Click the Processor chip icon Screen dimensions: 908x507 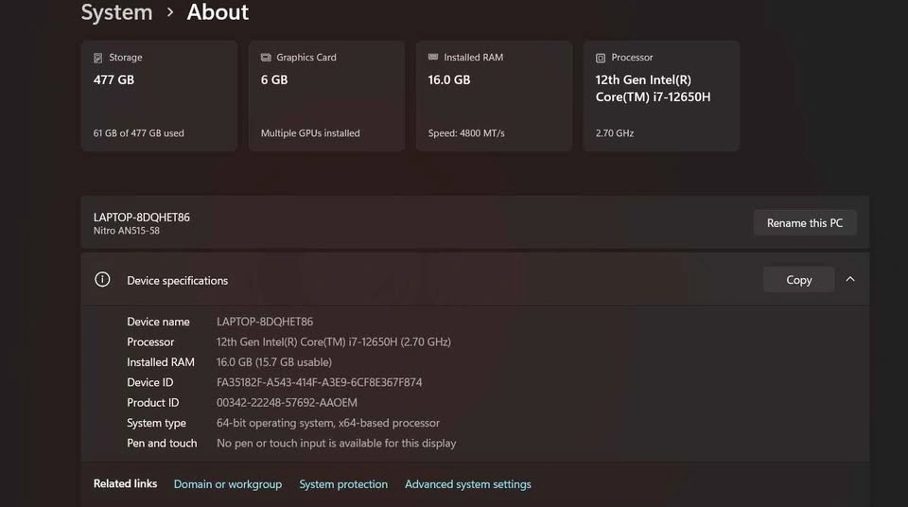(x=601, y=58)
